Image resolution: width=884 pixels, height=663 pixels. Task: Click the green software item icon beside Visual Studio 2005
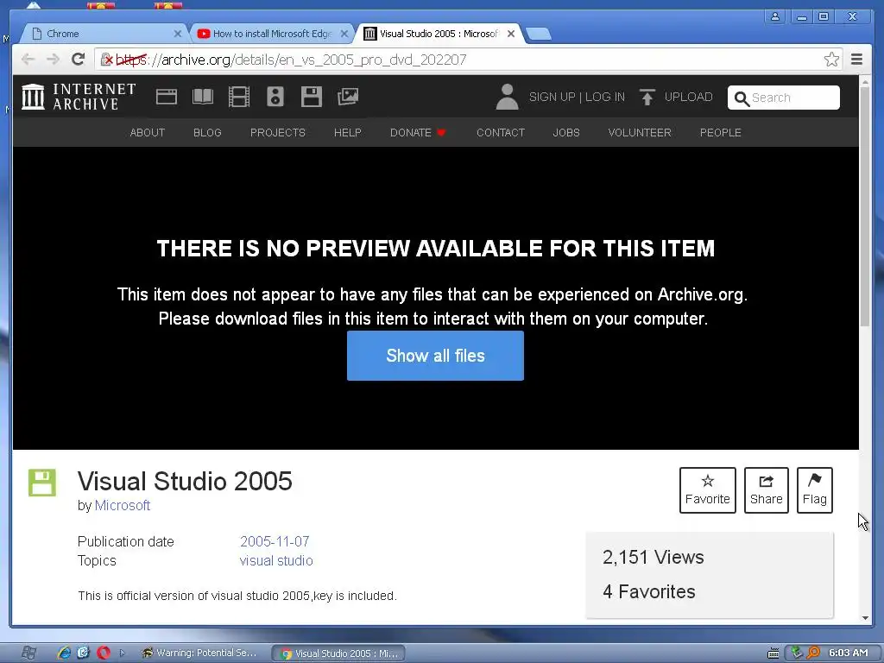pyautogui.click(x=42, y=483)
